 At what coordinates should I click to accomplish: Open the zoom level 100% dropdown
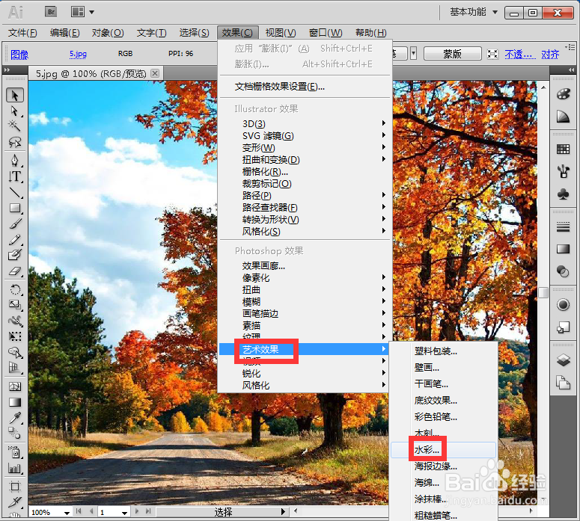tap(67, 513)
